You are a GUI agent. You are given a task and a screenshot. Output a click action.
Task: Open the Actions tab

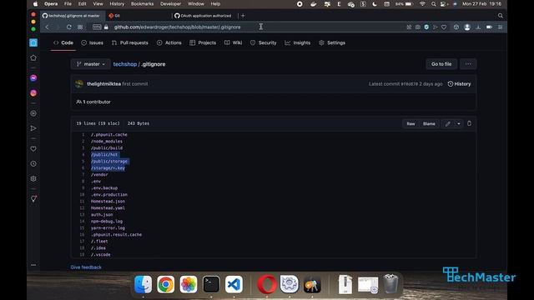pos(169,42)
